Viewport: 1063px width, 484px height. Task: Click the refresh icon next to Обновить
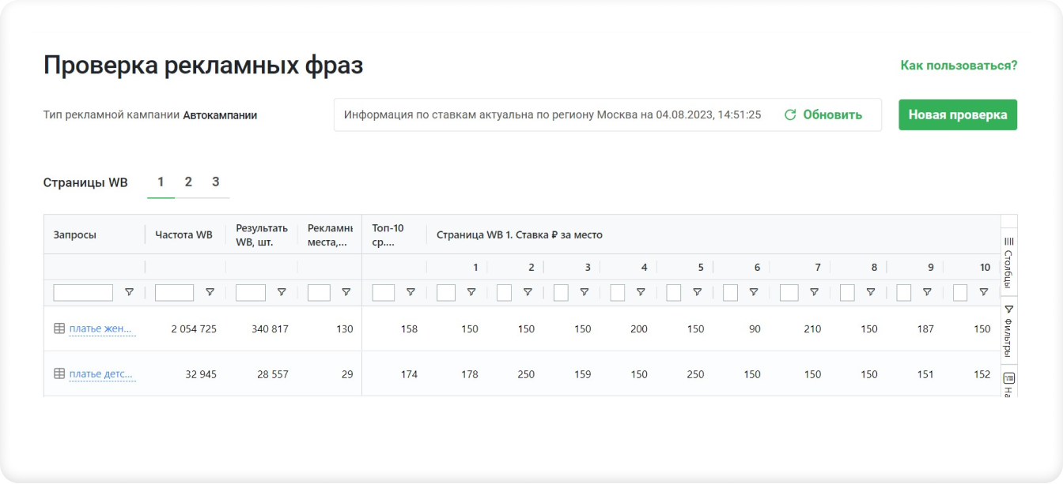click(x=789, y=115)
